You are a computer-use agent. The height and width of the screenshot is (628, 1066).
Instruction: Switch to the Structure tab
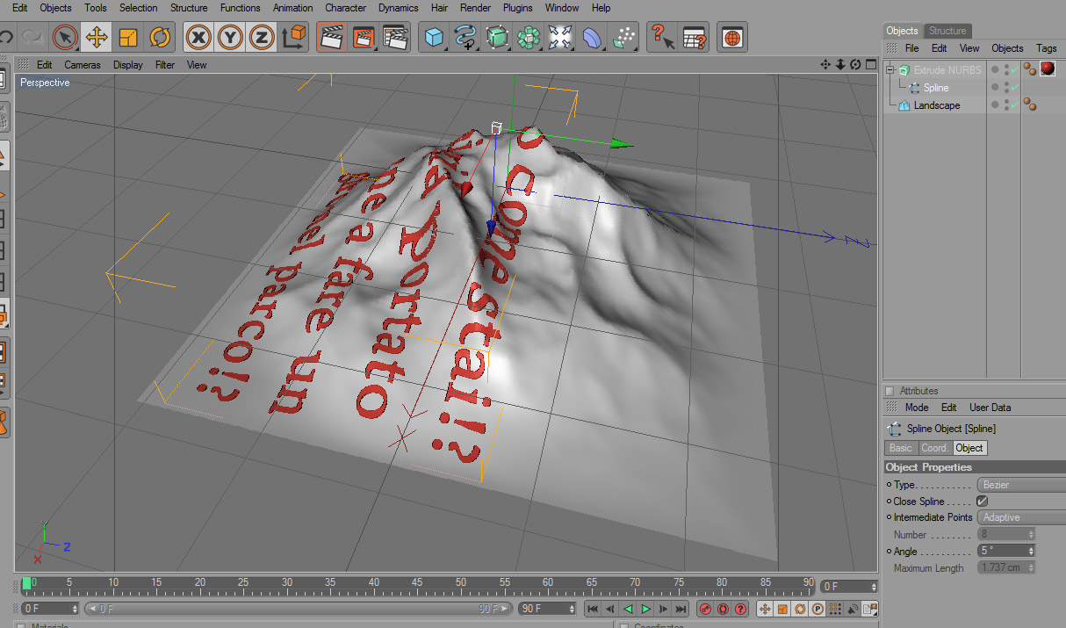click(947, 31)
